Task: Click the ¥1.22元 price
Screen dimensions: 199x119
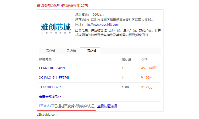Action: [147, 87]
